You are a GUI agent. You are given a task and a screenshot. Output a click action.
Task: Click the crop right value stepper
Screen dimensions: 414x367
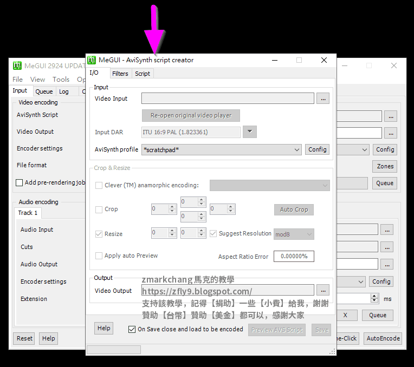[x=230, y=209]
